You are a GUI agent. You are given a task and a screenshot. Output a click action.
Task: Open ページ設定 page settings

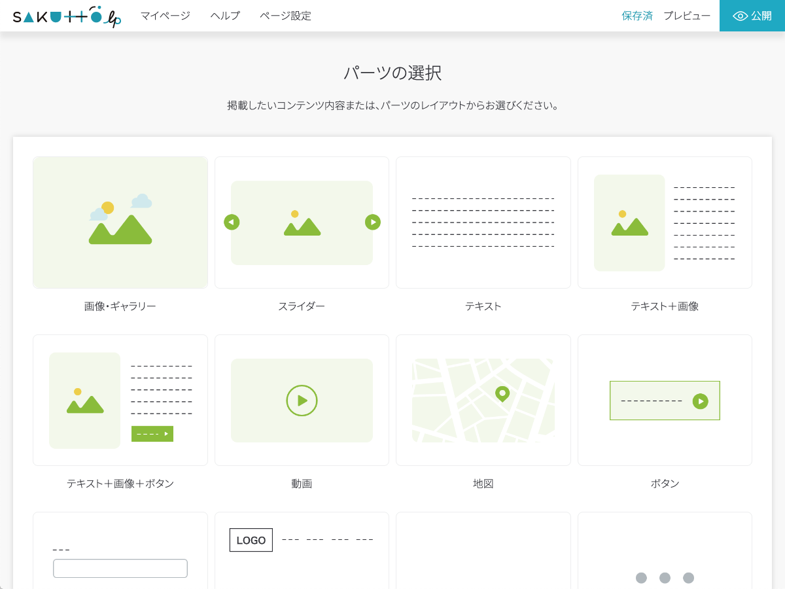pyautogui.click(x=285, y=16)
